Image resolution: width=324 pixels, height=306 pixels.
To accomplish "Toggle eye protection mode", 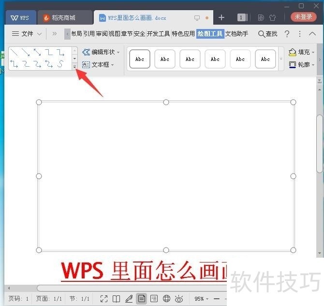I will 179,299.
